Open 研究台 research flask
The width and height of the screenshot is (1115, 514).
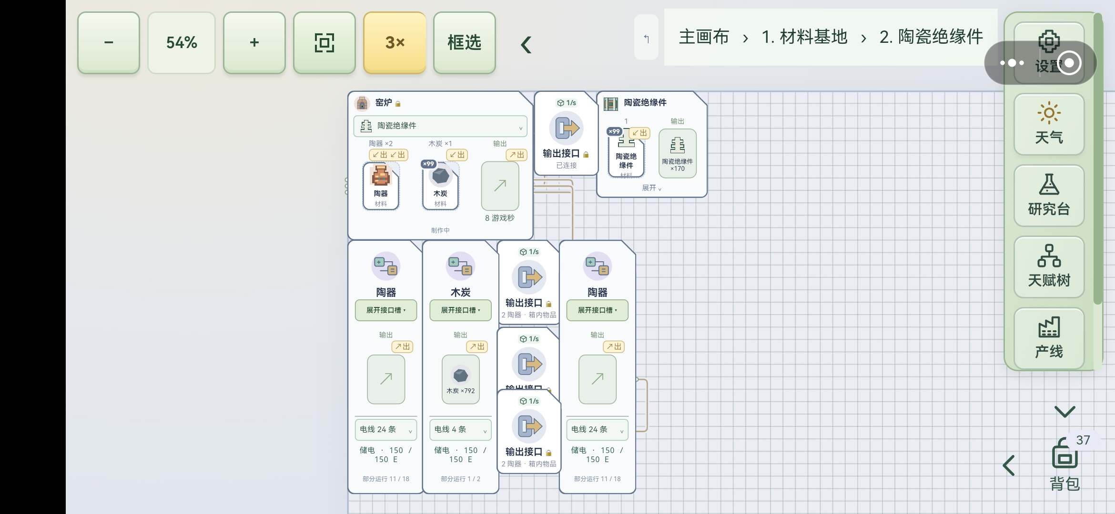(1049, 196)
